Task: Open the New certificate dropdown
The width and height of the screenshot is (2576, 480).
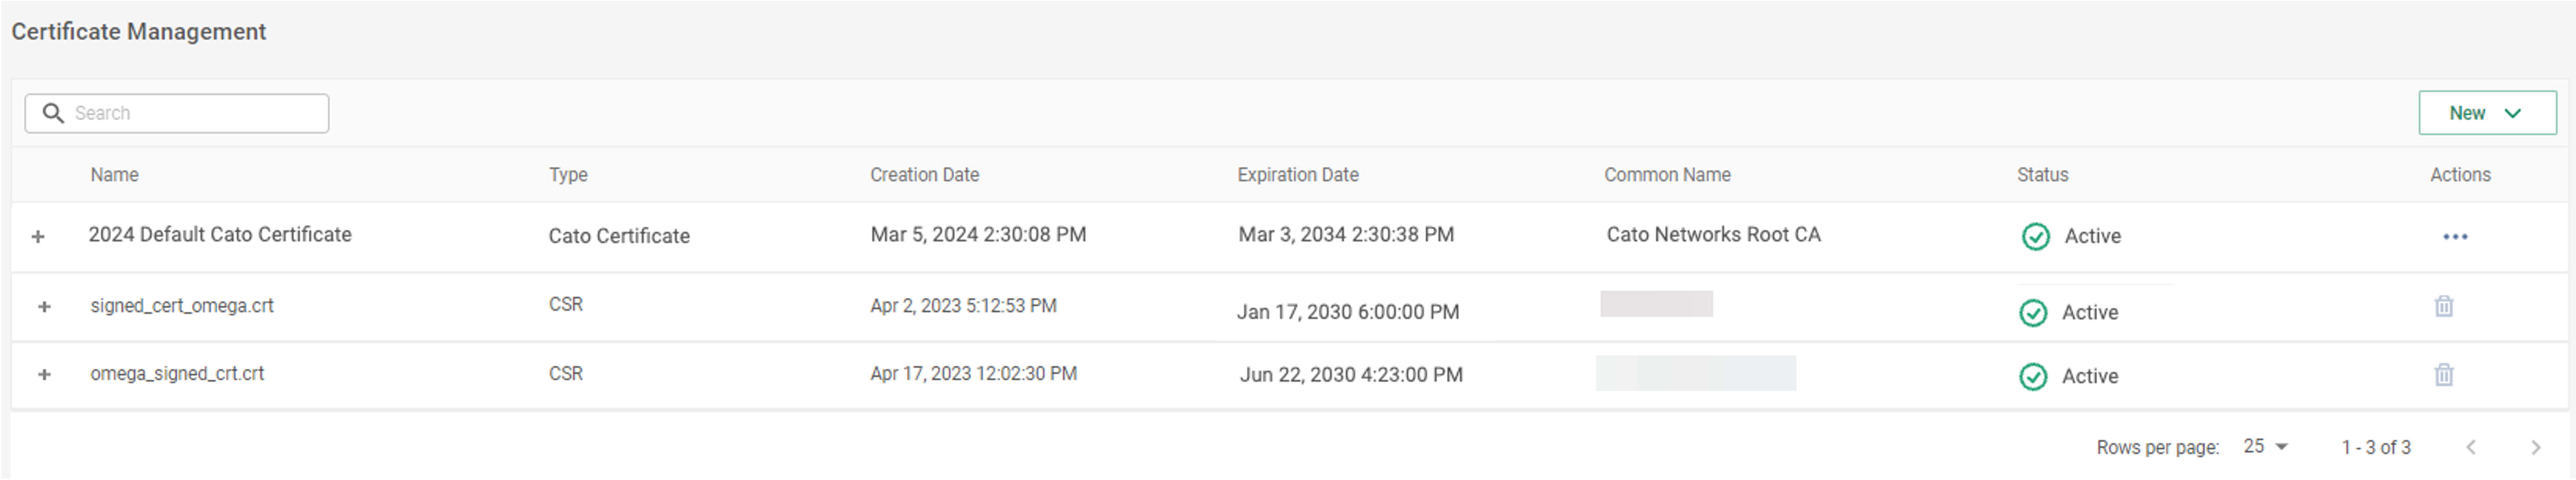Action: click(2486, 113)
